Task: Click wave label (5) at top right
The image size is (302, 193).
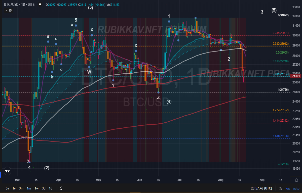Action: pyautogui.click(x=274, y=10)
